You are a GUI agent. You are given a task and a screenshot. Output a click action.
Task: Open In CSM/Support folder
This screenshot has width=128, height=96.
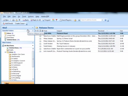(16, 63)
